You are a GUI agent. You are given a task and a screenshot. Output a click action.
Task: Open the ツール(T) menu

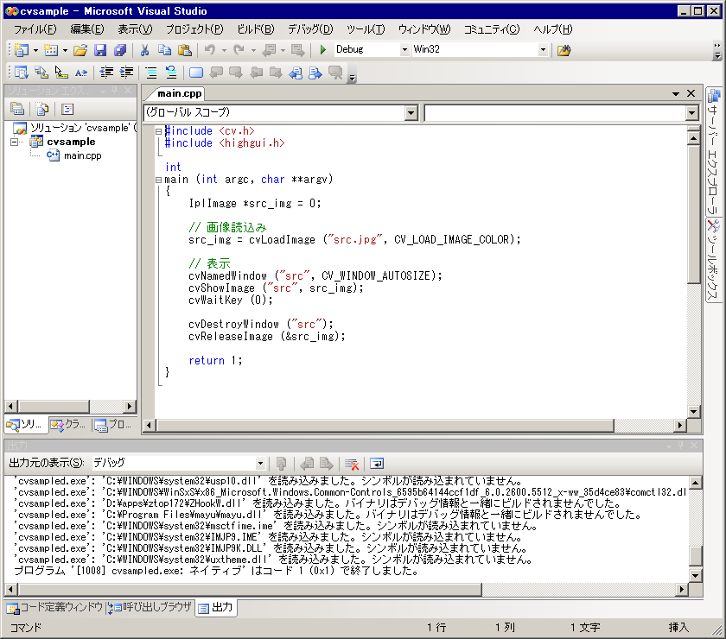(x=366, y=29)
